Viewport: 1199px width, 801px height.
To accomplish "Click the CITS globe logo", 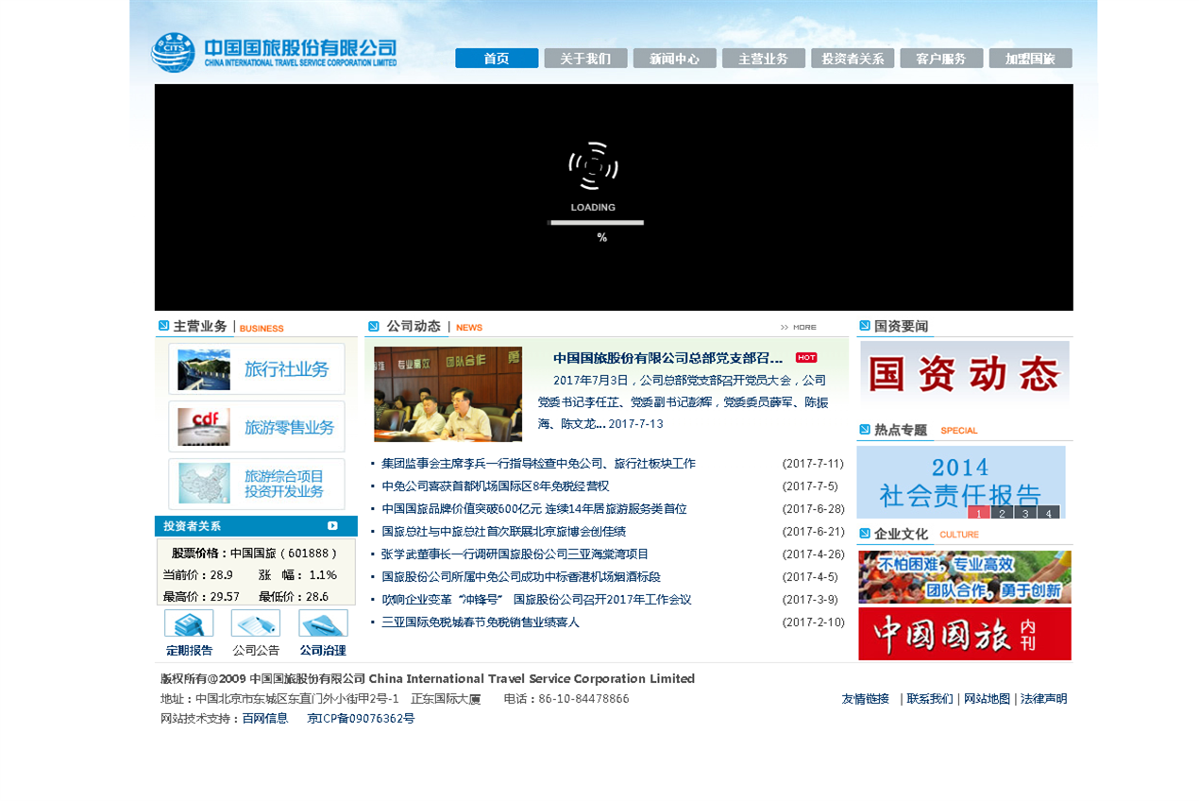I will [x=173, y=52].
